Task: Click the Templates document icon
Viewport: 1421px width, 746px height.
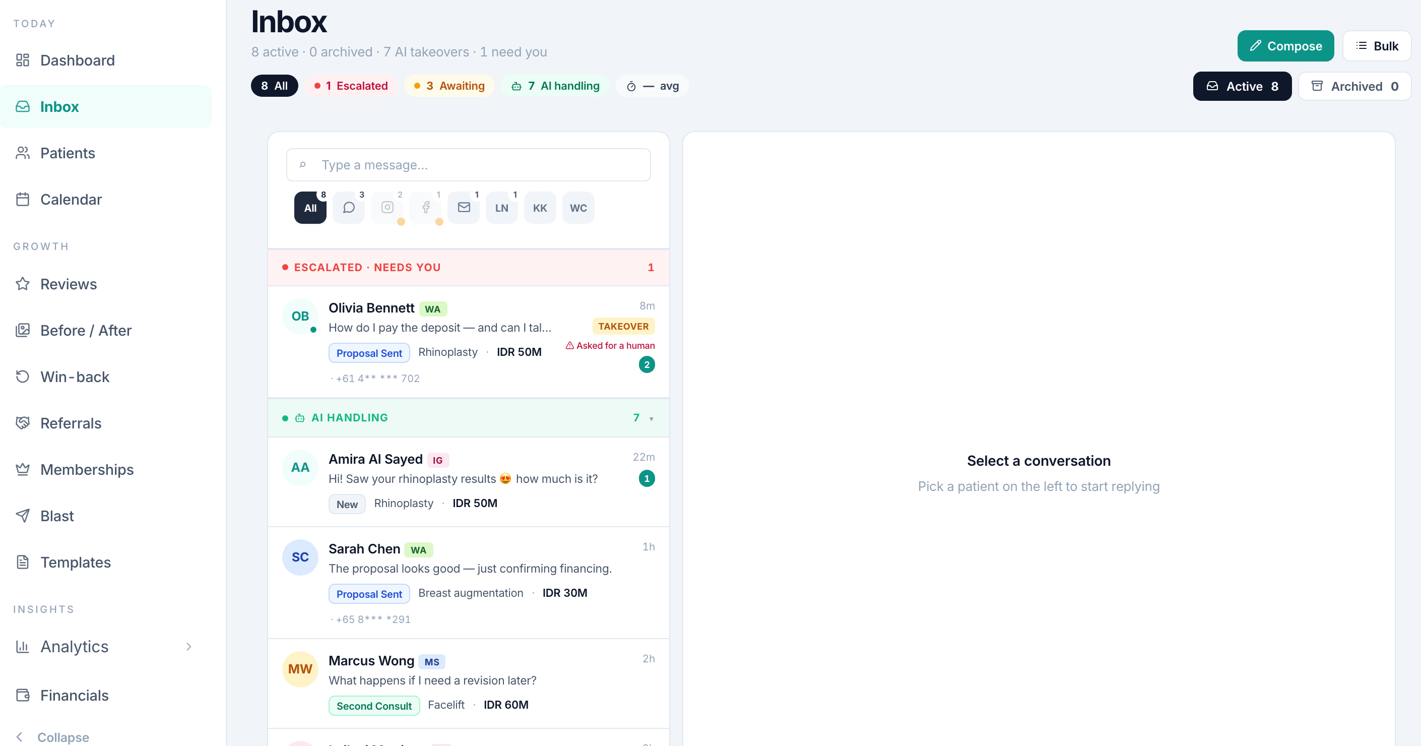Action: pos(23,562)
